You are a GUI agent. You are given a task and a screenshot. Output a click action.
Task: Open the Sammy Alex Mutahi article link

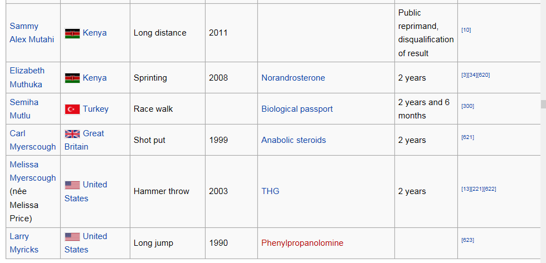point(32,33)
